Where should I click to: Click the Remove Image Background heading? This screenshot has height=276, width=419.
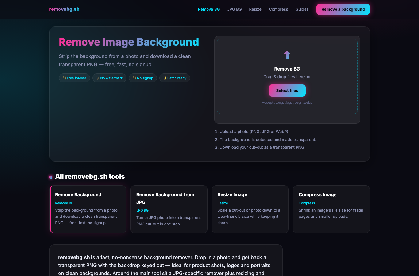129,42
